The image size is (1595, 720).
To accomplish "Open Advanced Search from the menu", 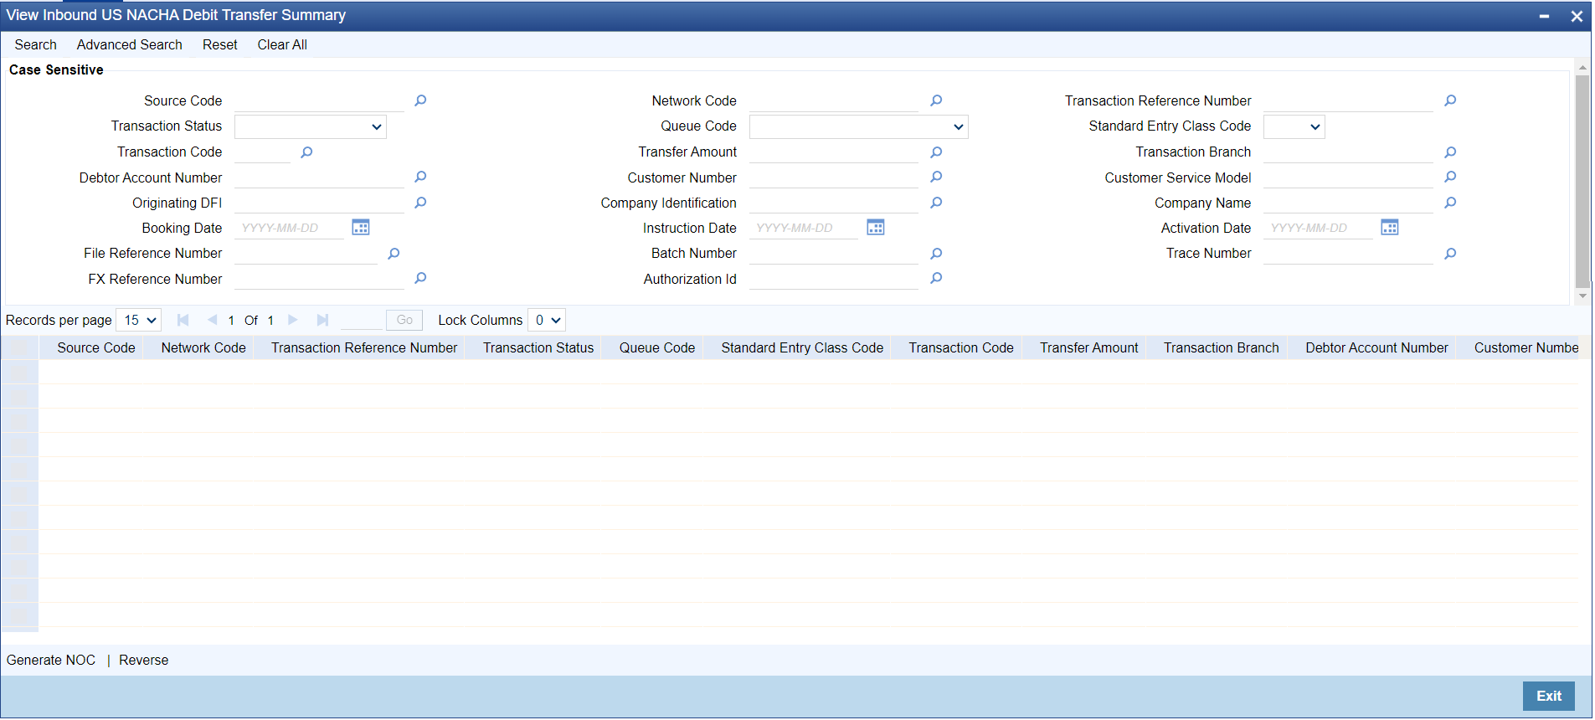I will [130, 45].
